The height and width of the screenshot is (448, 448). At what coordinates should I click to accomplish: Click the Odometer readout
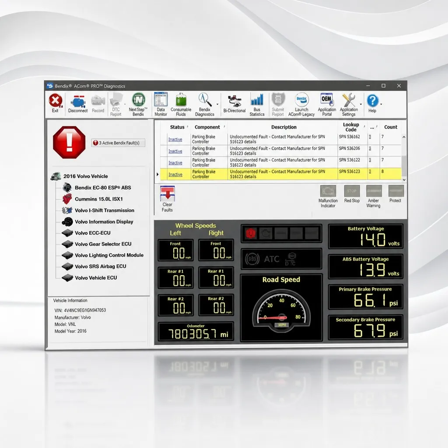[x=196, y=332]
